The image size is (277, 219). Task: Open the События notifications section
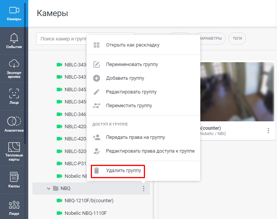click(x=14, y=41)
